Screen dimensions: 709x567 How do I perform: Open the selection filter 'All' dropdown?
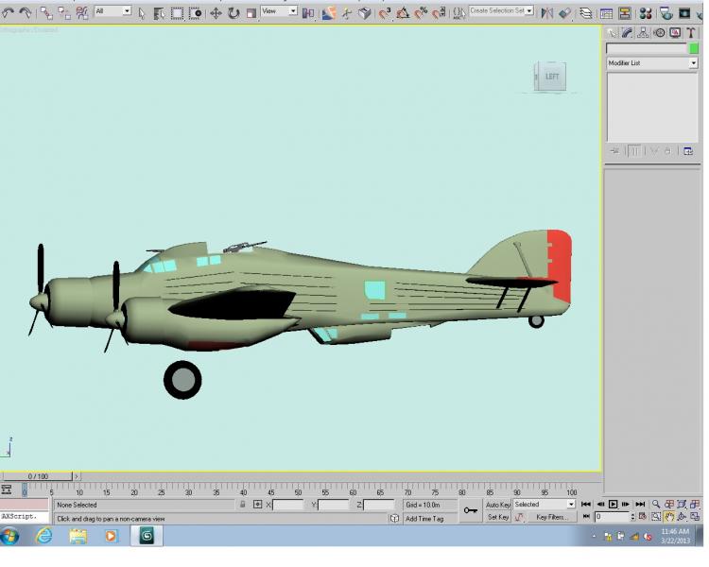point(113,10)
